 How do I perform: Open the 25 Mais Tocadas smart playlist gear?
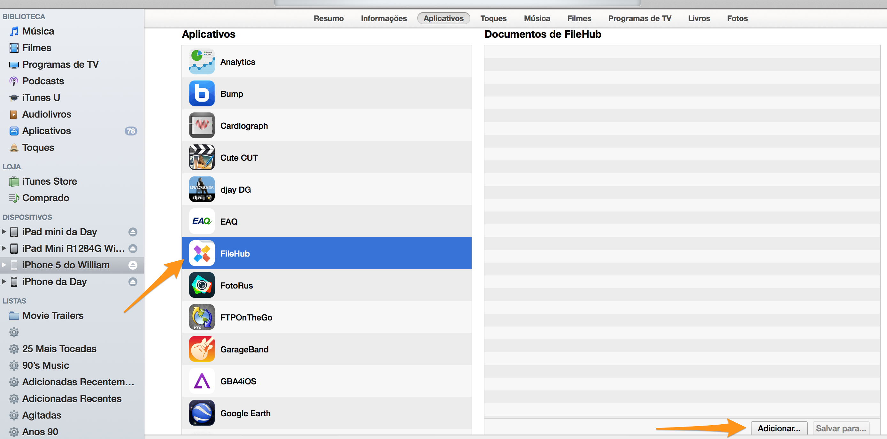click(14, 349)
